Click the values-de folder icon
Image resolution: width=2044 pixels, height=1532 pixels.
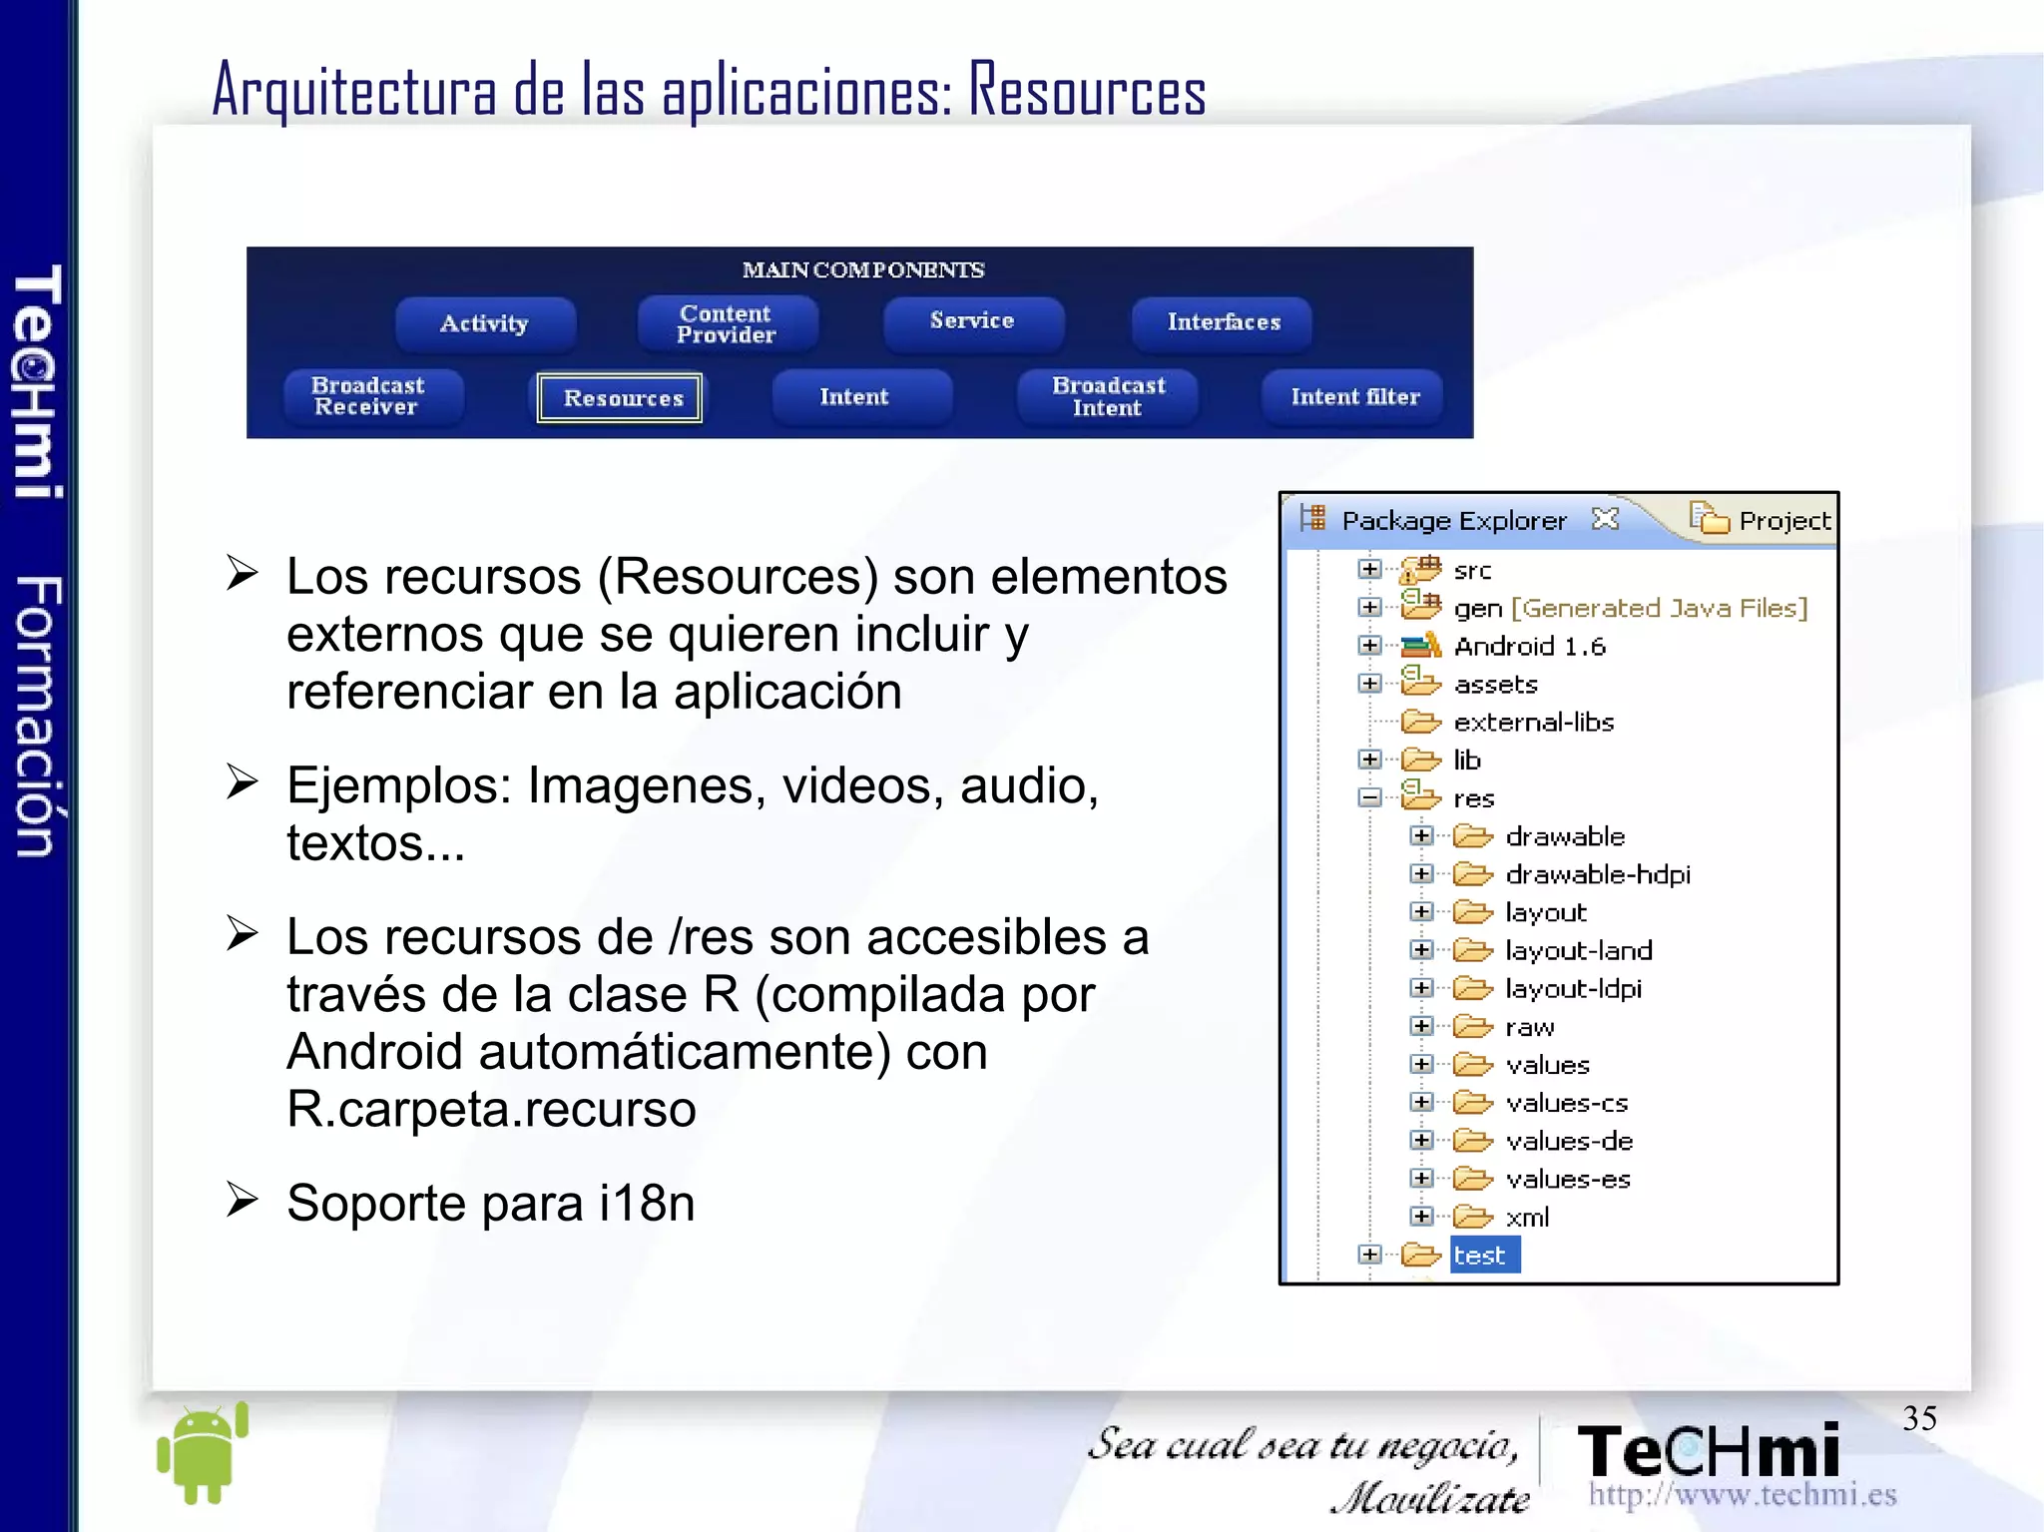click(1473, 1140)
